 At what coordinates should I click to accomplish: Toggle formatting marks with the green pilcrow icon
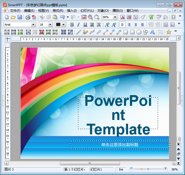(x=151, y=17)
